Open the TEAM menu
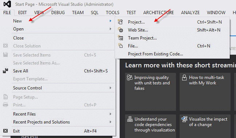236x138 pixels. [x=78, y=13]
